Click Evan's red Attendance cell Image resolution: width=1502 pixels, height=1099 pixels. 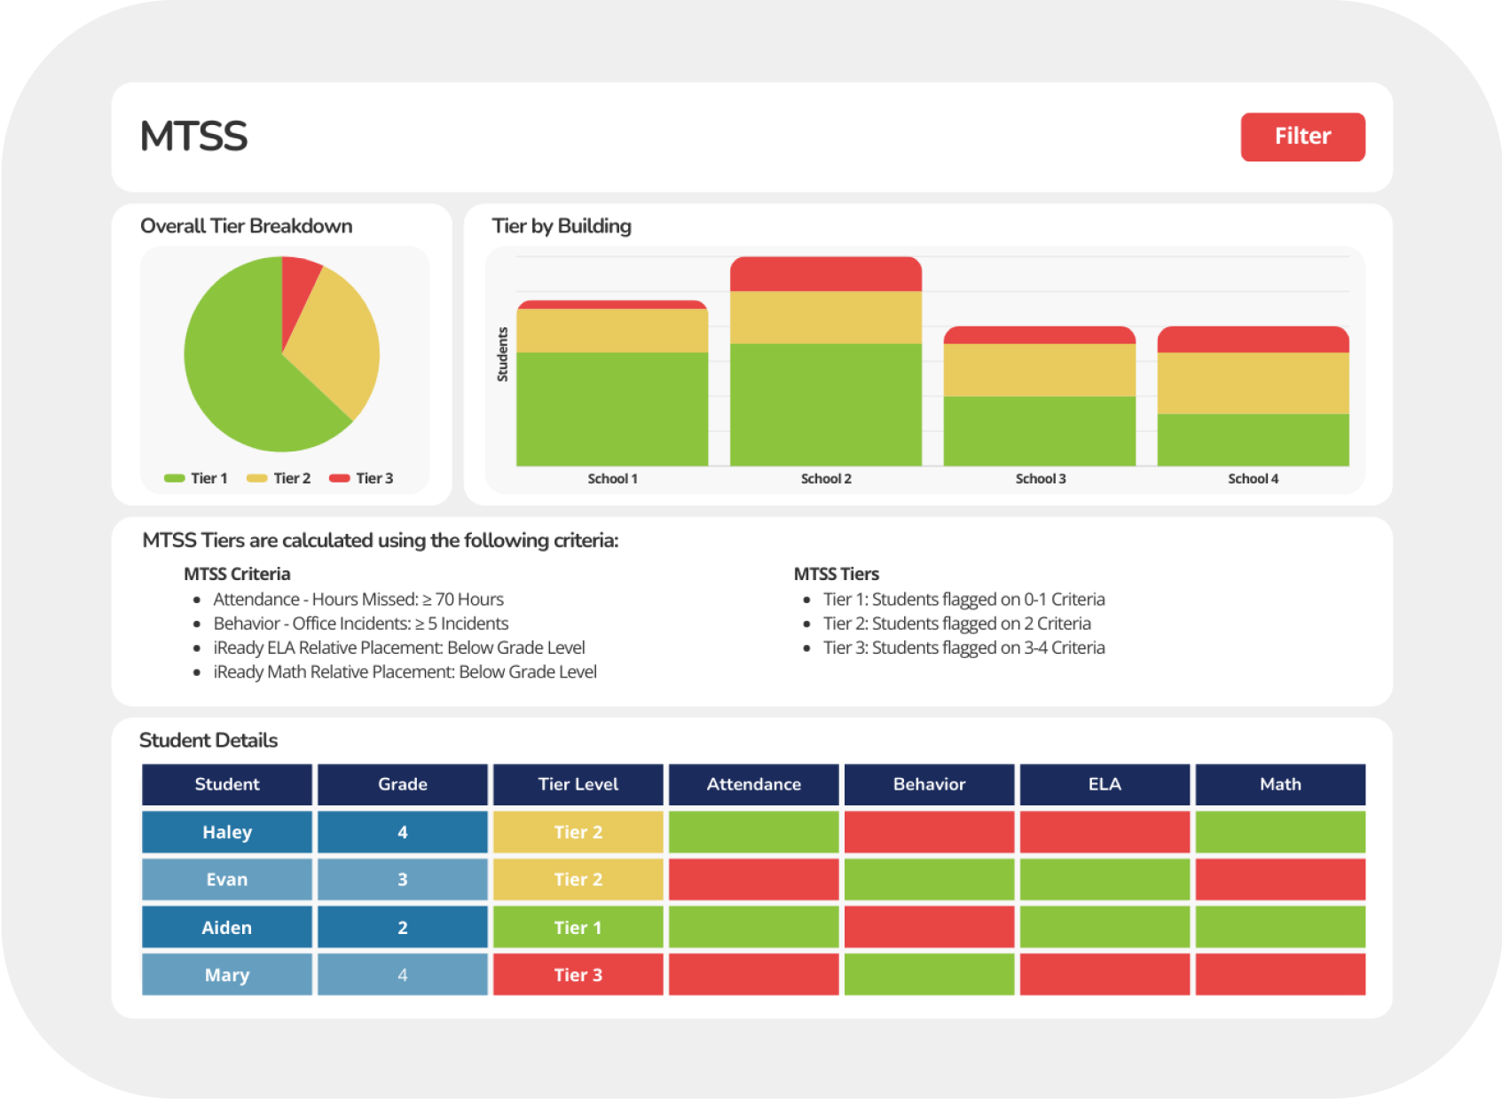coord(753,880)
